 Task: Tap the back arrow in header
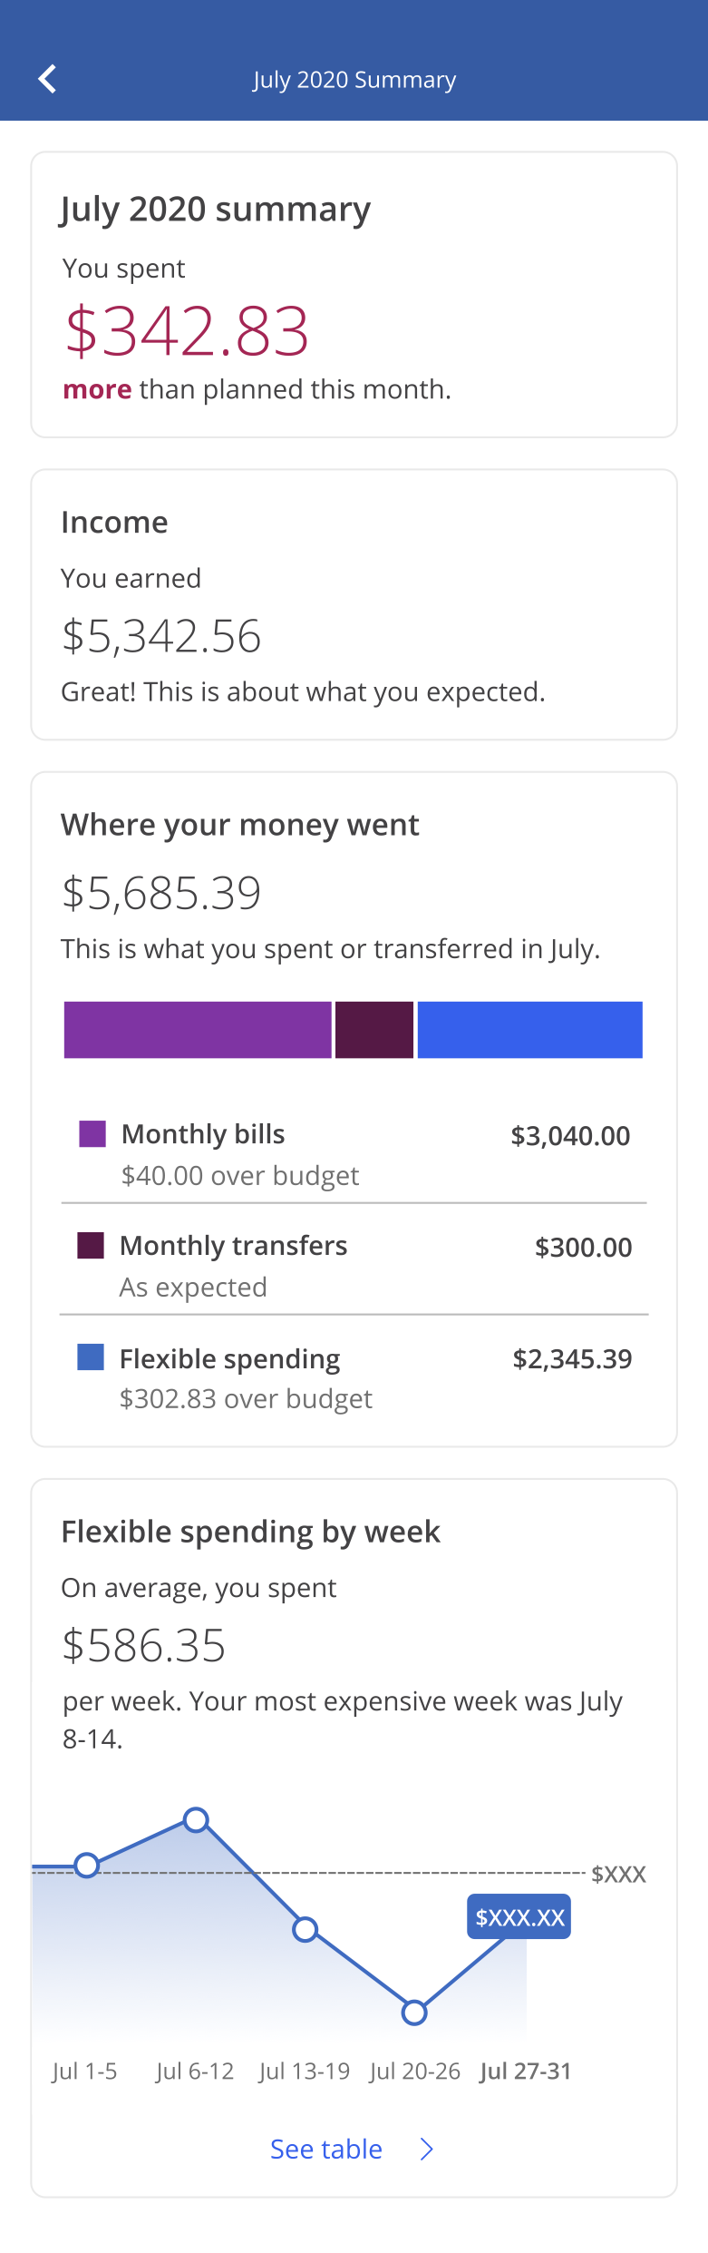(47, 79)
